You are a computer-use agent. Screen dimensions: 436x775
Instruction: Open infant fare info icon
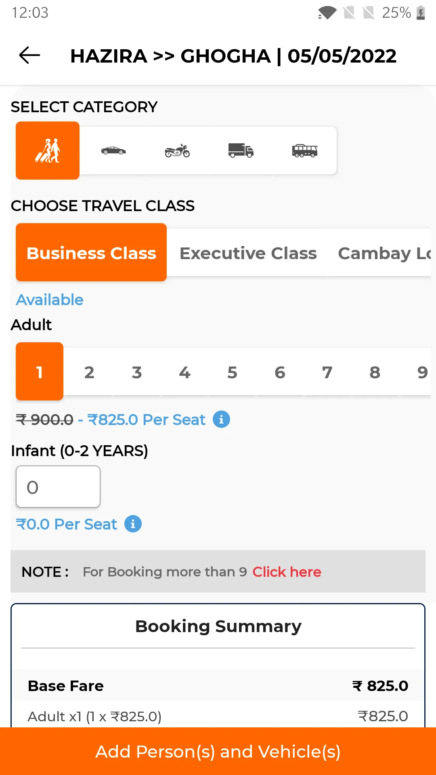coord(133,524)
